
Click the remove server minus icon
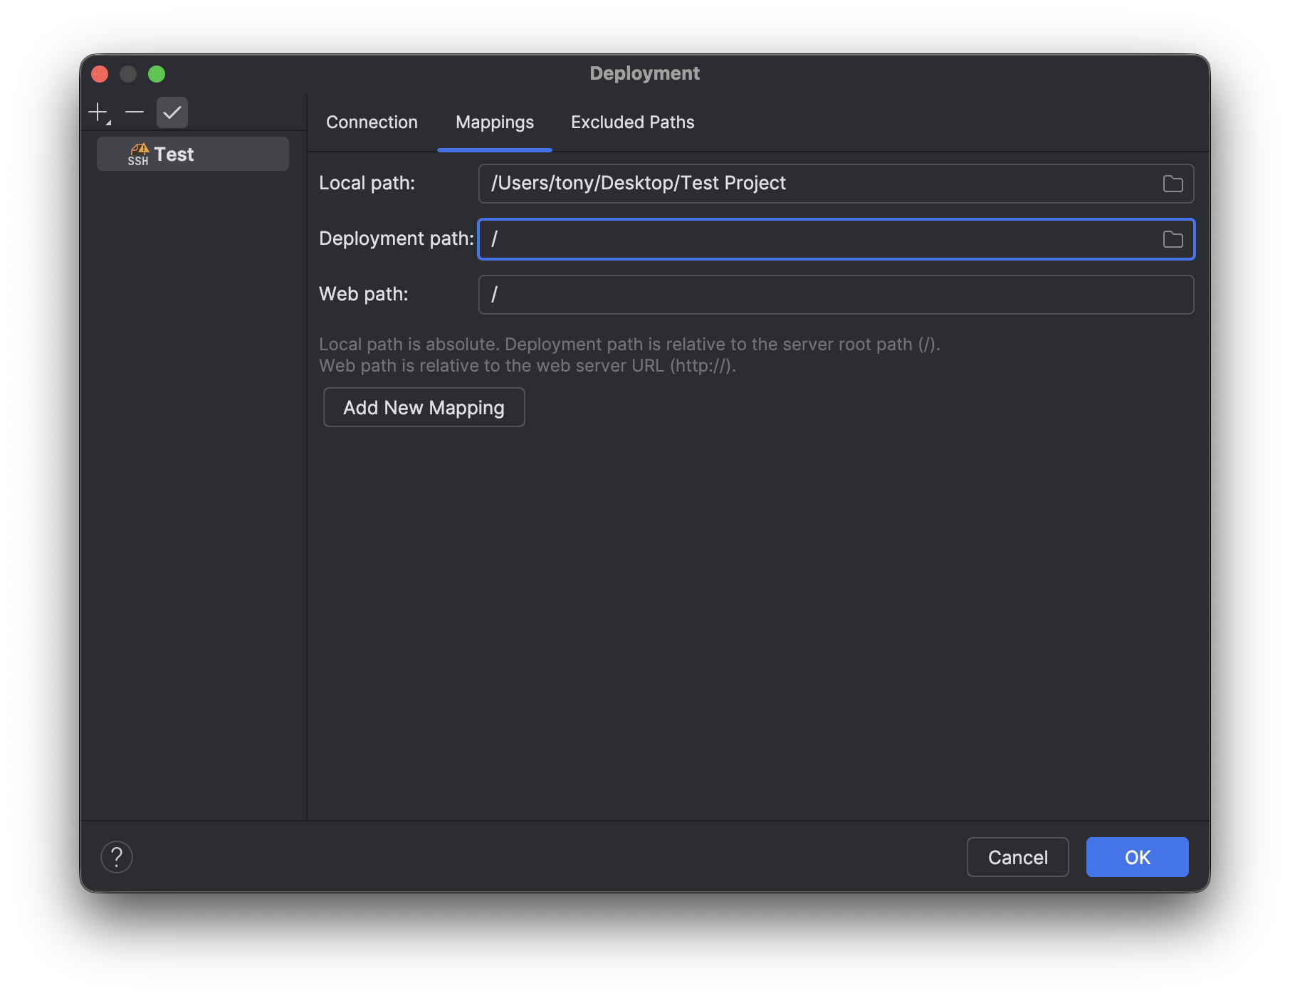(x=135, y=112)
